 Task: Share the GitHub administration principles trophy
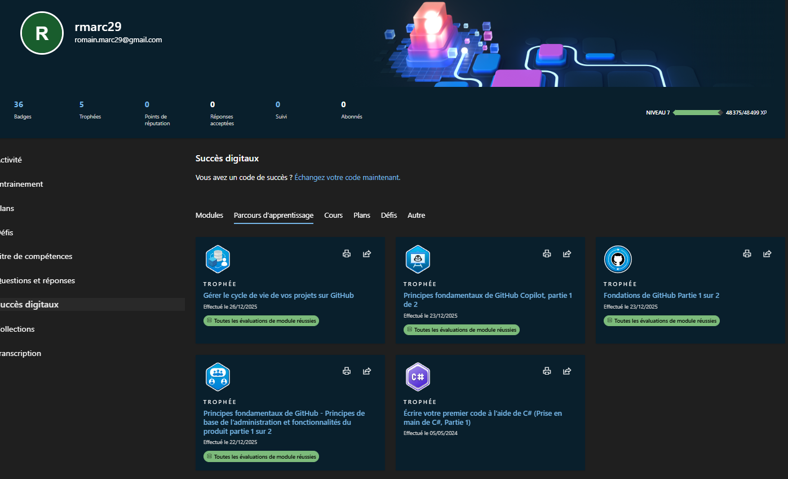pos(367,371)
